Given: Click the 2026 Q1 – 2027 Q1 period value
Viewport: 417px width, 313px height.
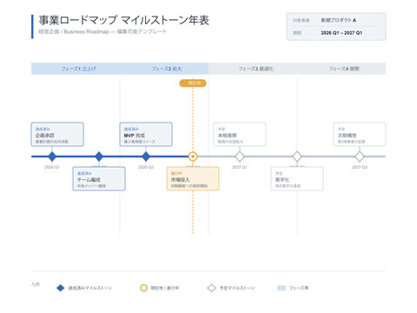Looking at the screenshot, I should coord(341,33).
